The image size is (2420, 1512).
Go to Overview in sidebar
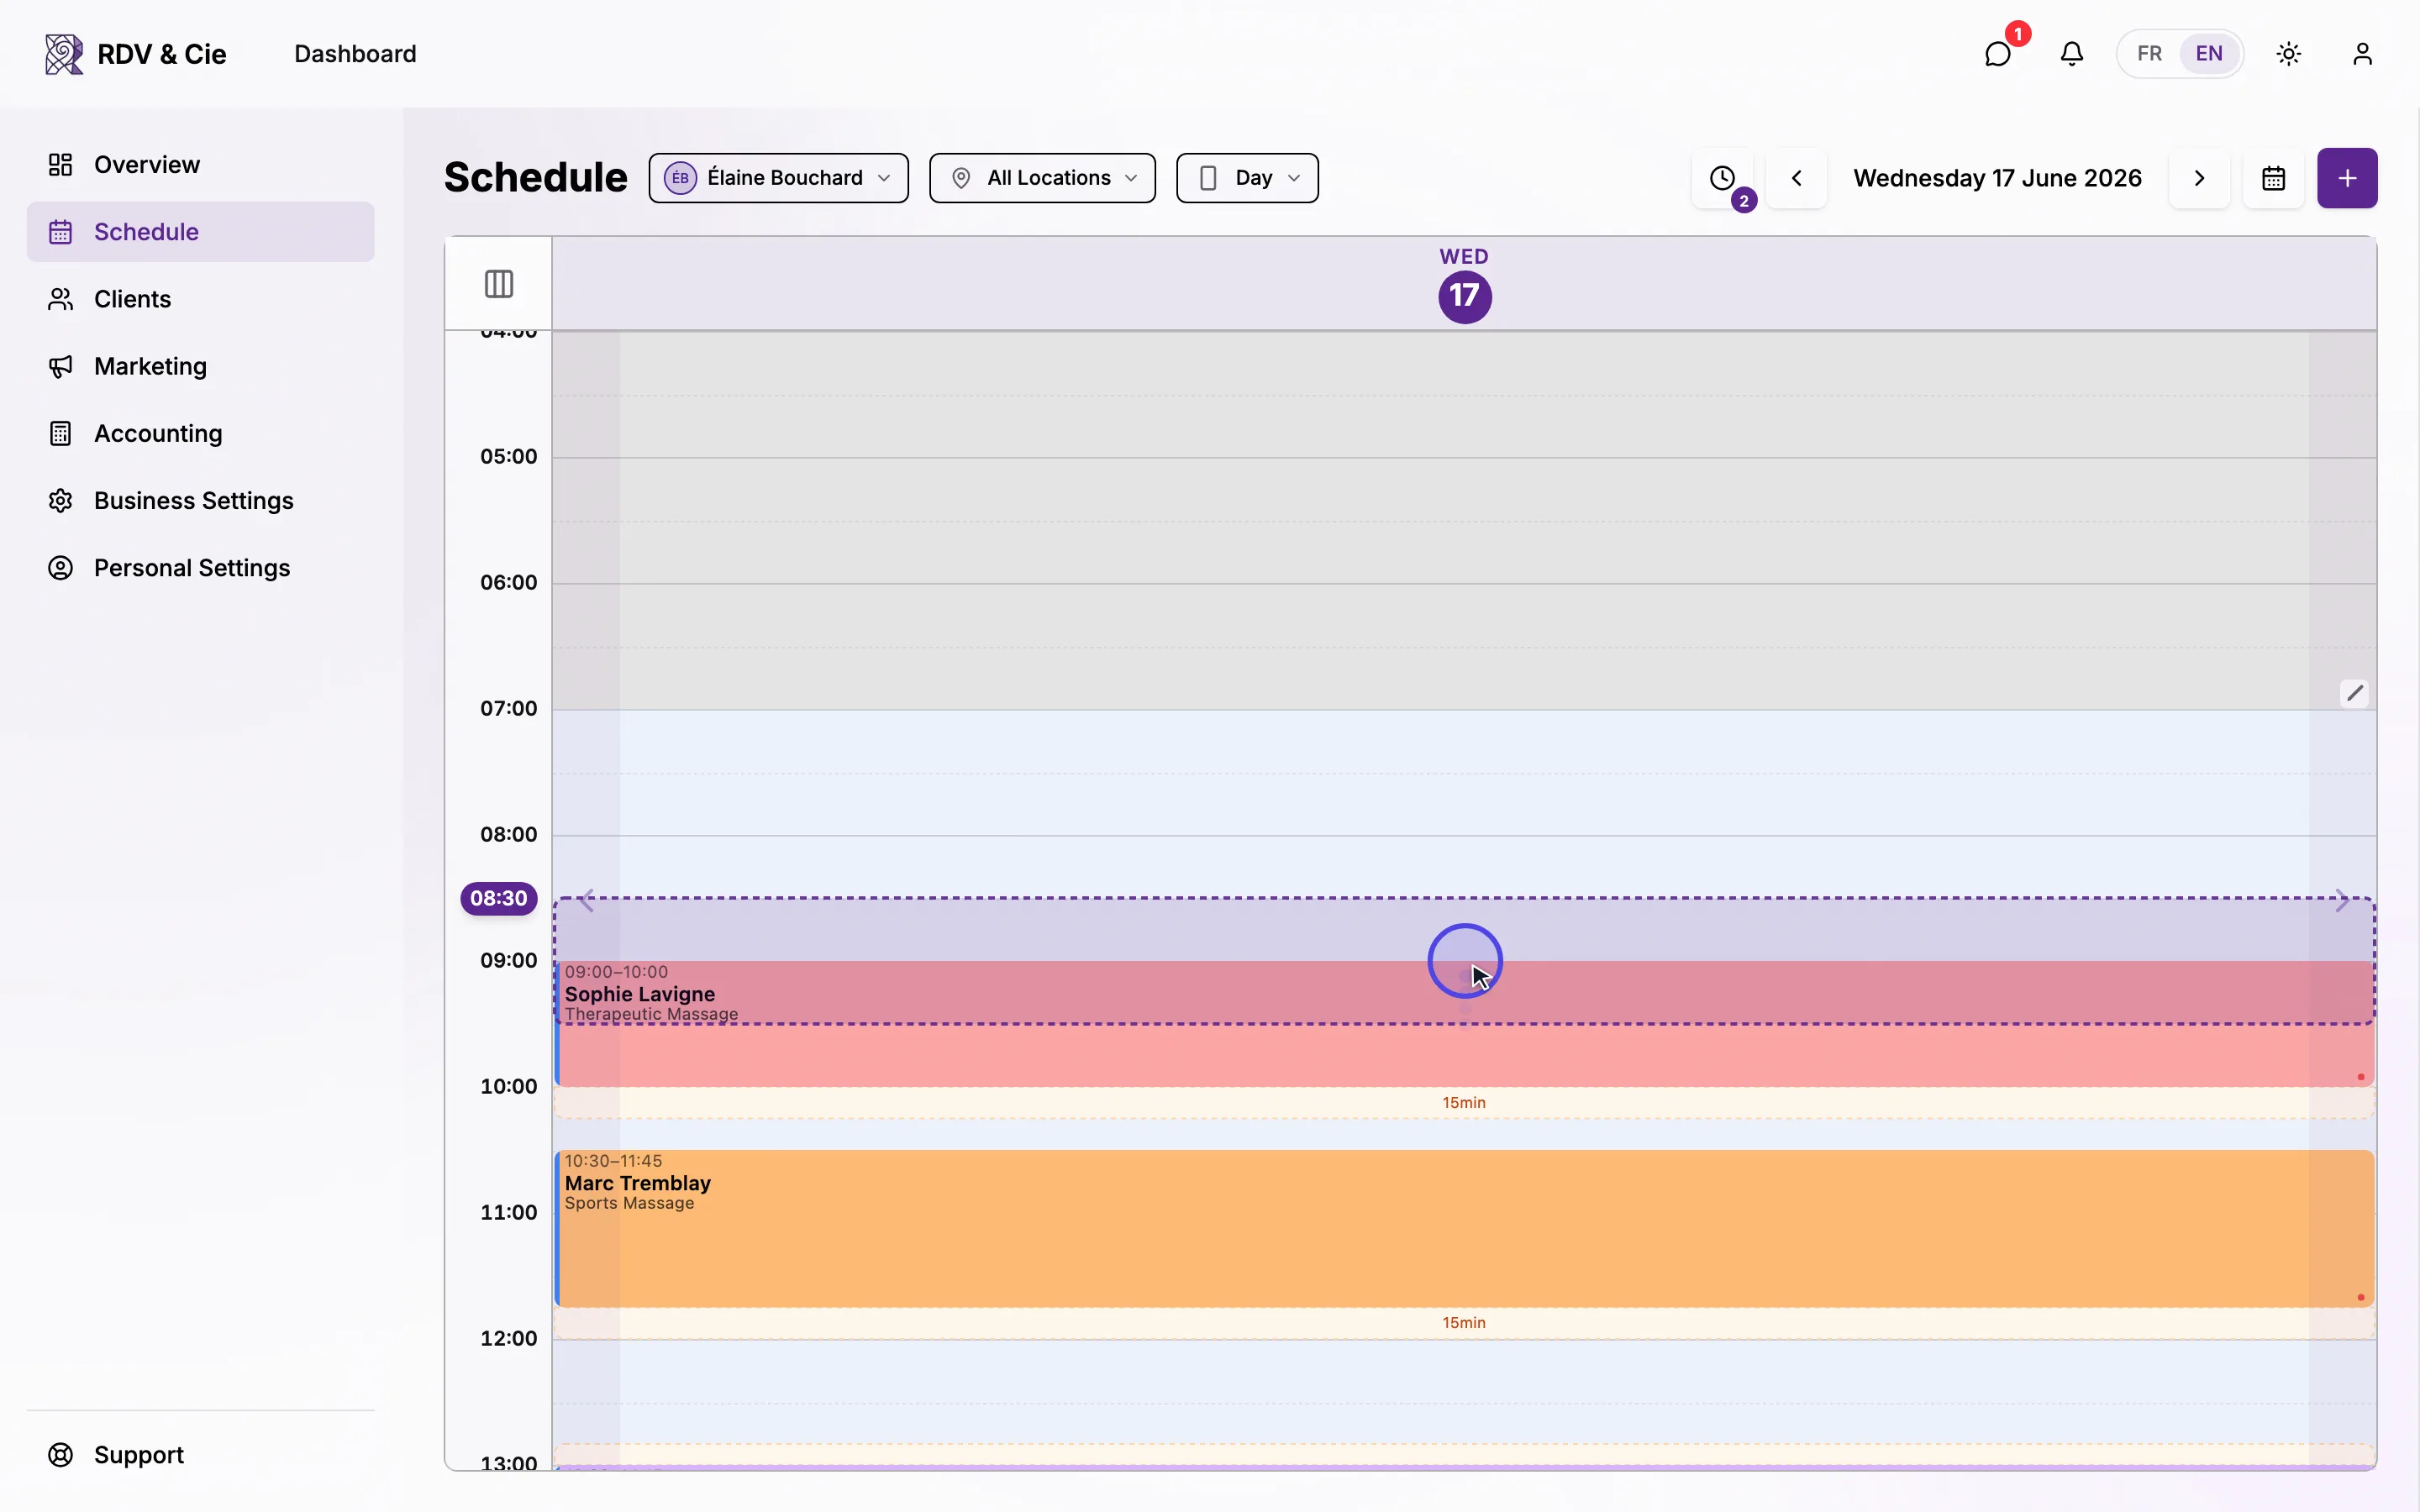[200, 164]
